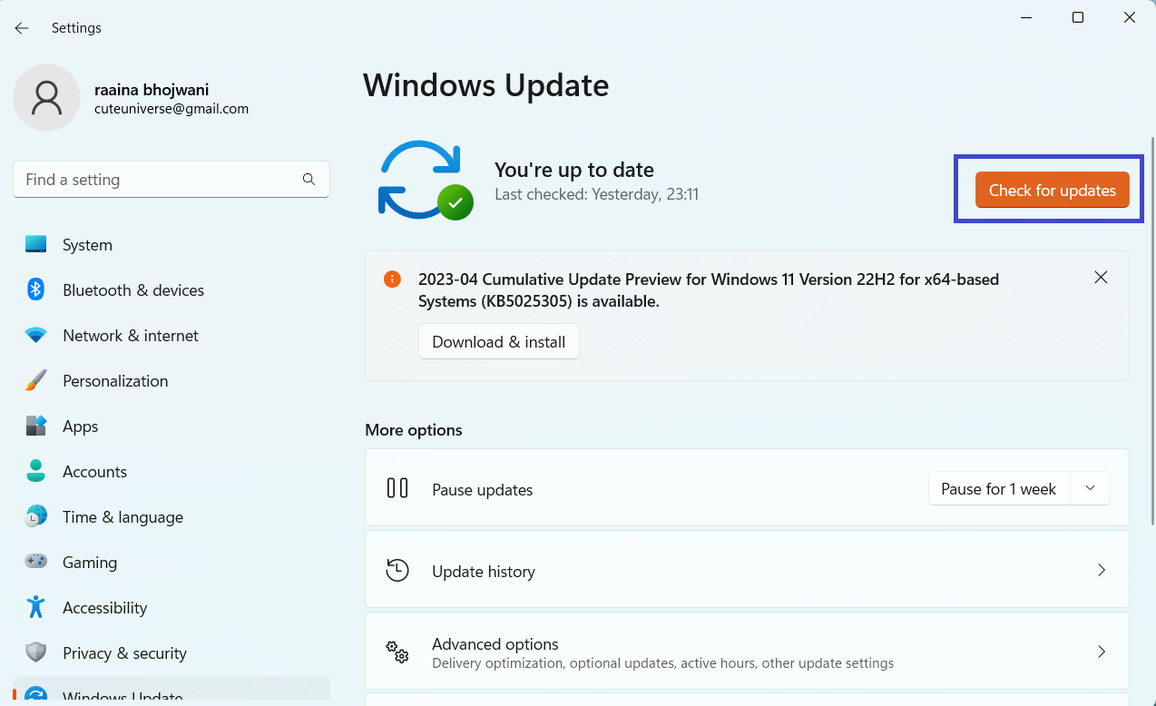The image size is (1156, 706).
Task: Open the Privacy & security shield icon
Action: pyautogui.click(x=35, y=653)
